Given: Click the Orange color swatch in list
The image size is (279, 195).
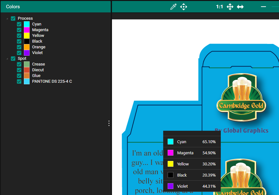Looking at the screenshot, I should tap(27, 47).
